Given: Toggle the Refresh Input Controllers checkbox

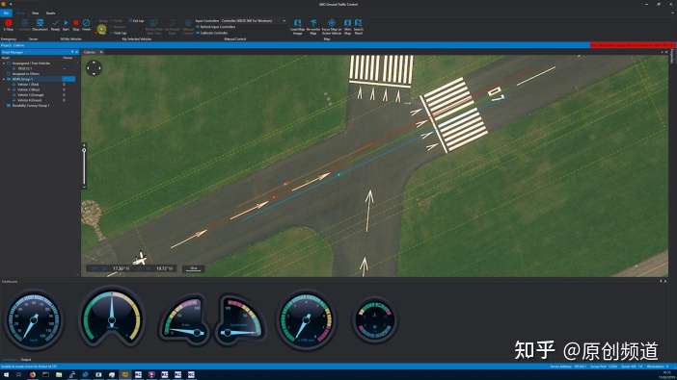Looking at the screenshot, I should point(198,27).
